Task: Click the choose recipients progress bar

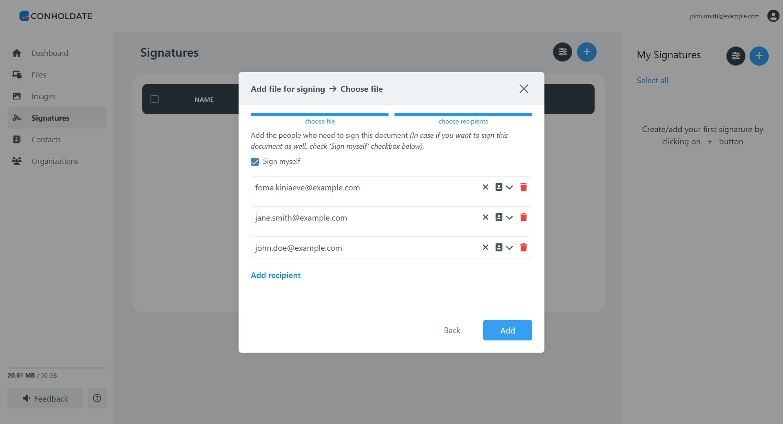Action: pos(463,115)
